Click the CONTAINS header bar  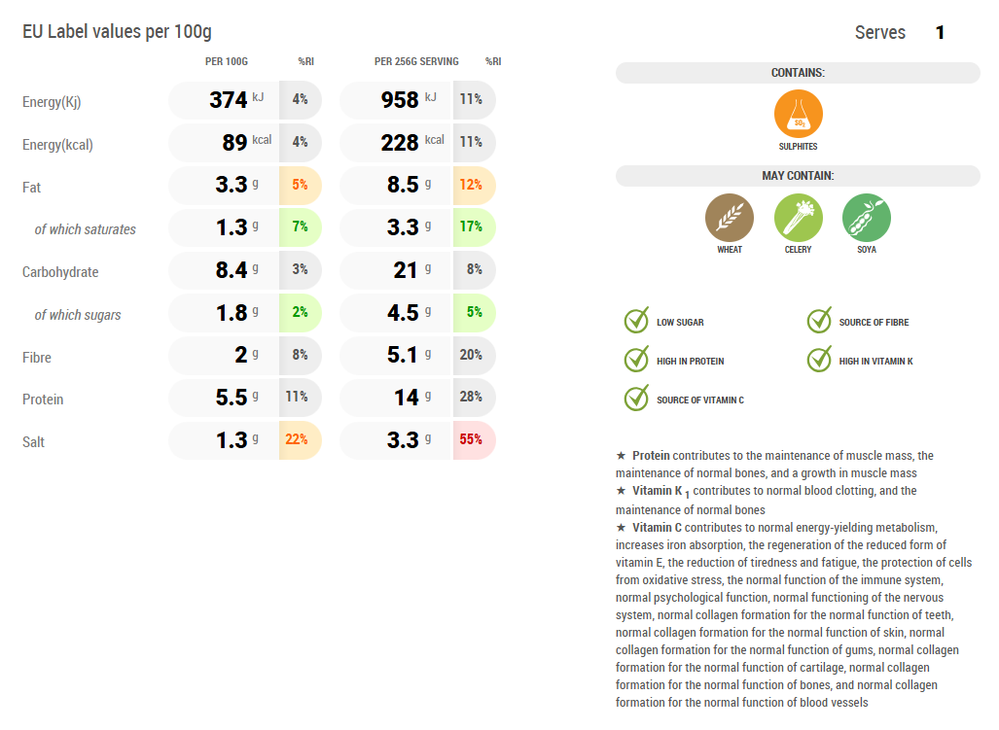tap(798, 73)
